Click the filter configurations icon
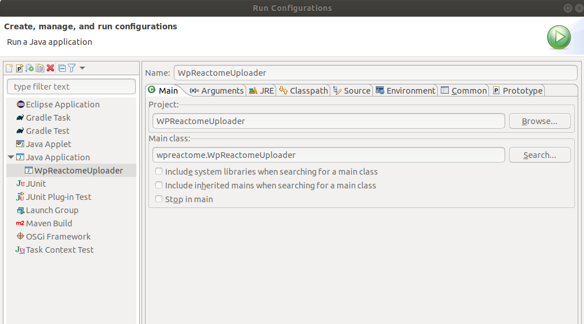This screenshot has width=584, height=324. click(x=72, y=68)
